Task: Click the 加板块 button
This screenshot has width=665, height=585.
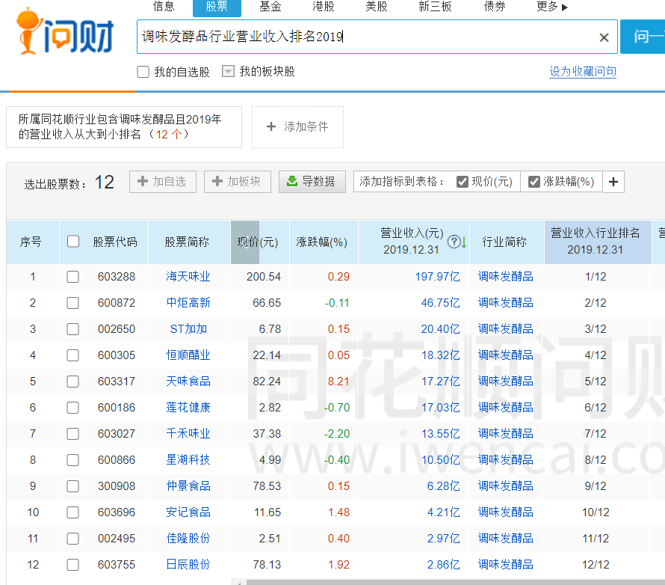Action: click(237, 182)
